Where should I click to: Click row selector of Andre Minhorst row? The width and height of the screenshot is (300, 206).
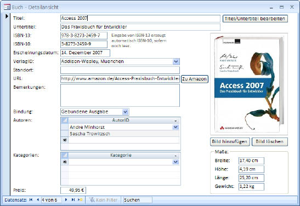coord(65,127)
